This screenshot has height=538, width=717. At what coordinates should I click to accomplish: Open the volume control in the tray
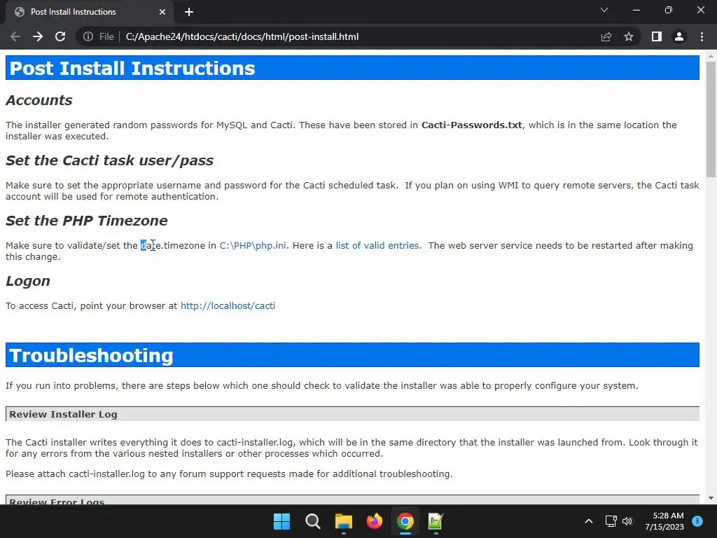coord(627,521)
